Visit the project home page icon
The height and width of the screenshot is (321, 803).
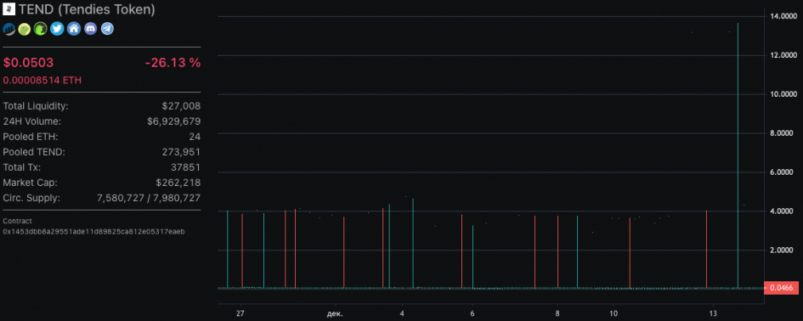click(74, 29)
